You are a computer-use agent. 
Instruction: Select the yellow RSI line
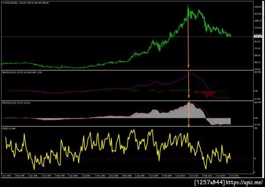click(x=118, y=149)
